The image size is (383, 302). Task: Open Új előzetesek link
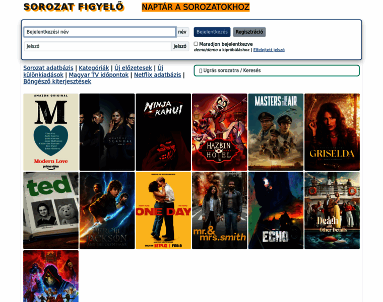point(133,68)
